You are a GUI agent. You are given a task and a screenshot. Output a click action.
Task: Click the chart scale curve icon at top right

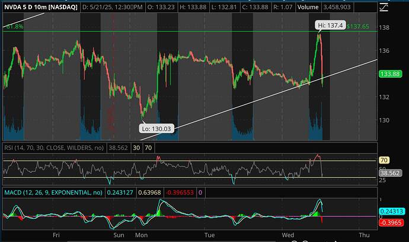pos(384,7)
